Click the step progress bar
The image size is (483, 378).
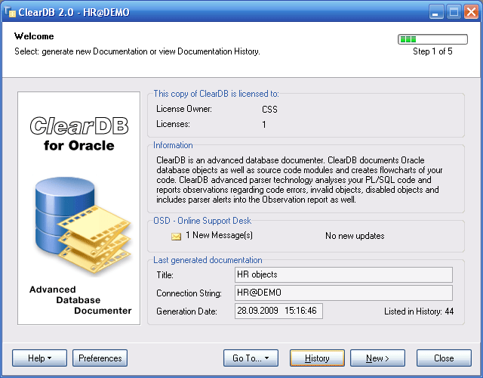tap(432, 39)
